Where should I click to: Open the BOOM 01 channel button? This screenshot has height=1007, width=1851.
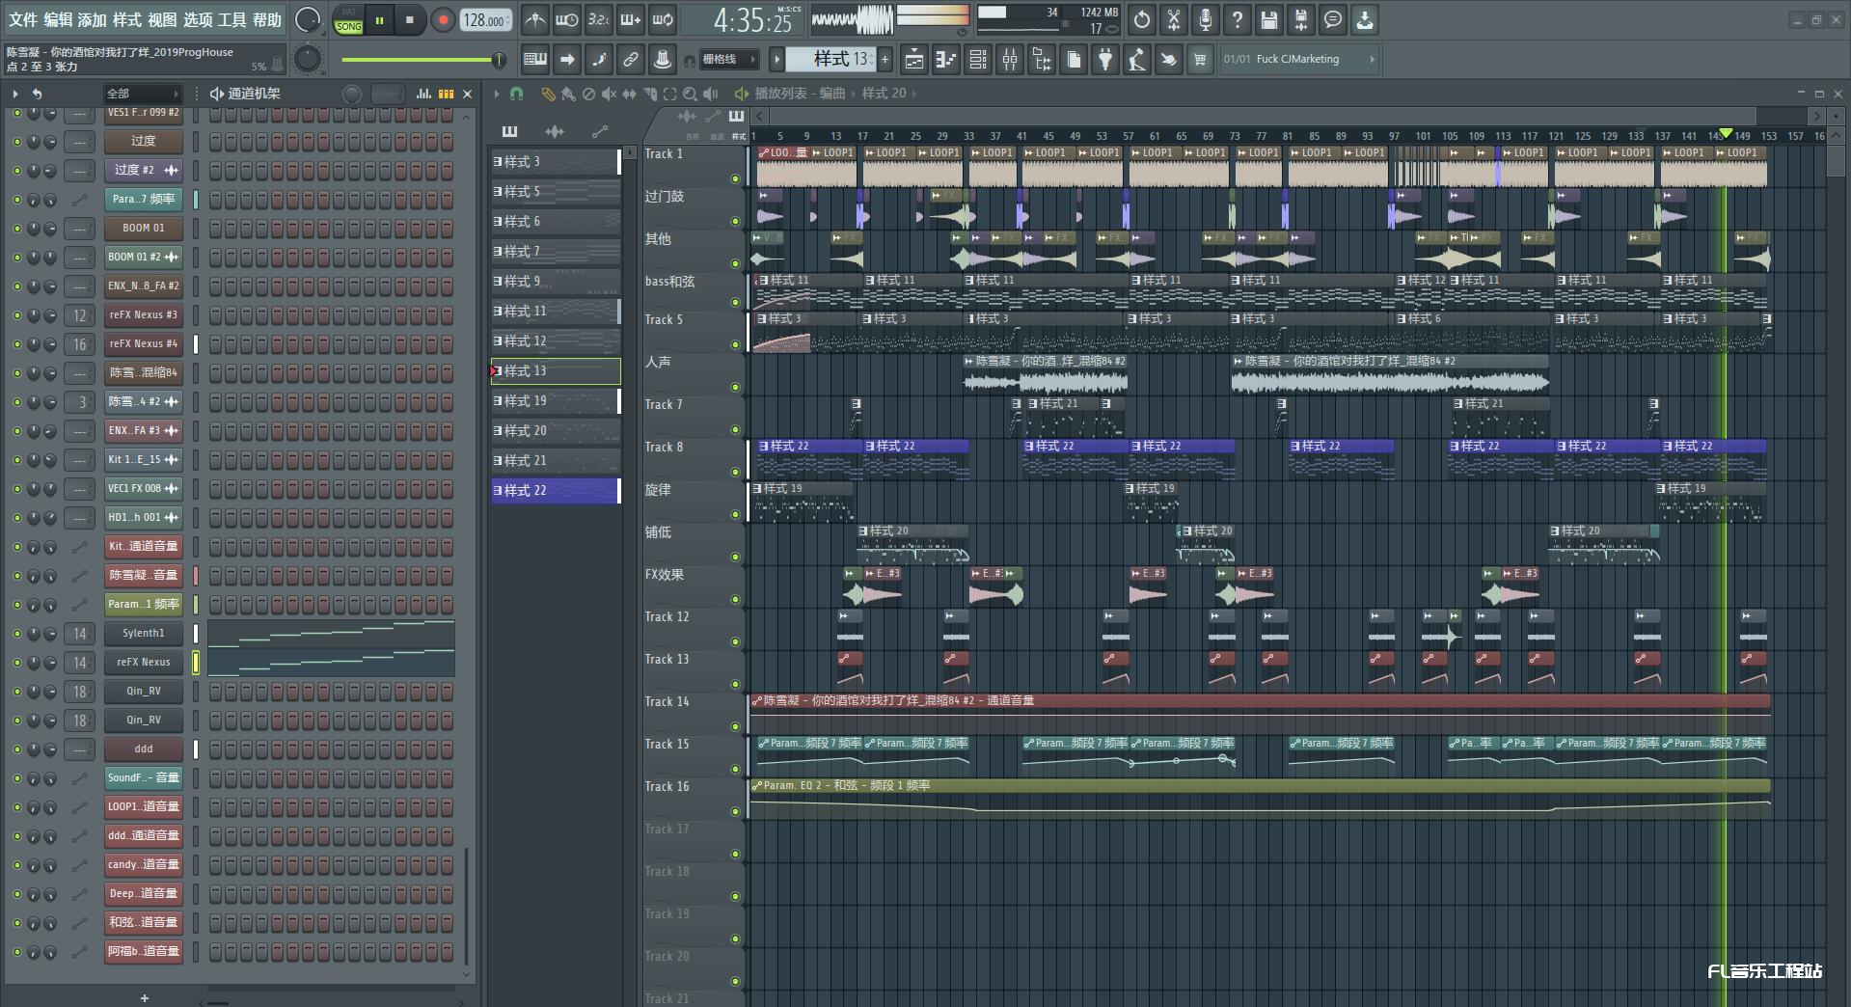[143, 228]
